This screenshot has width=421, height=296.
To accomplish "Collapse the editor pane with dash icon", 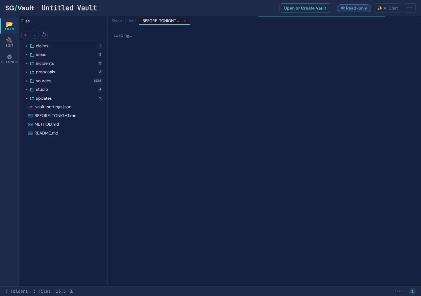I will click(417, 21).
